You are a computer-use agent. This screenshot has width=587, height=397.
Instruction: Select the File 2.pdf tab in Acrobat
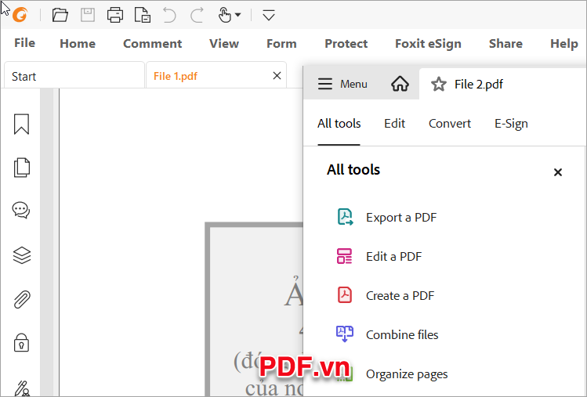point(478,85)
